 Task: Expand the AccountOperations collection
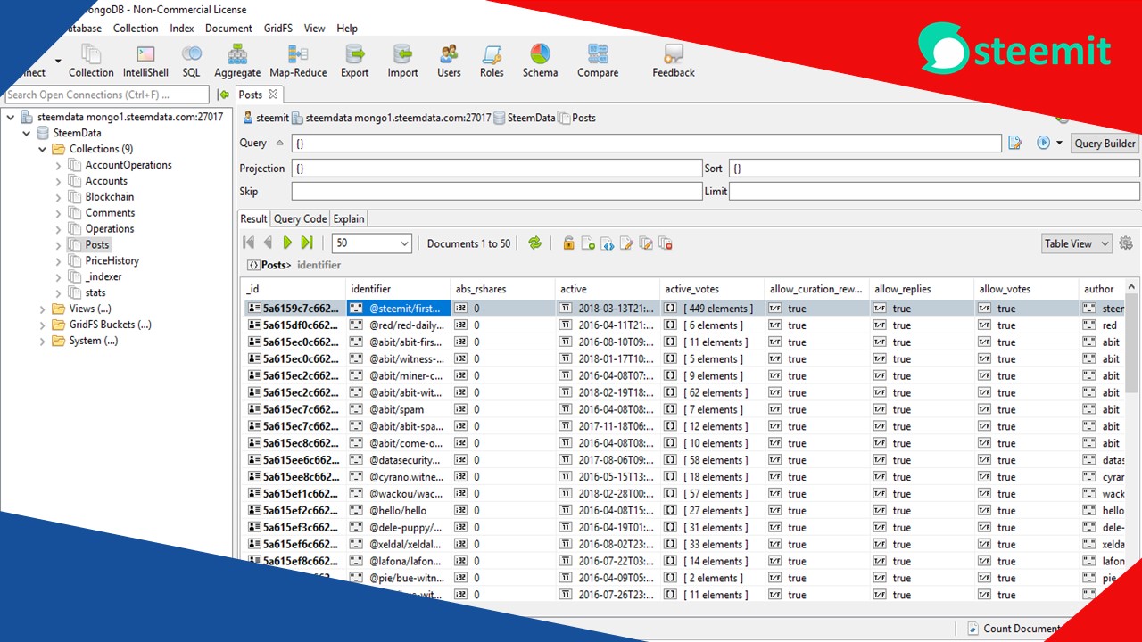pyautogui.click(x=59, y=165)
